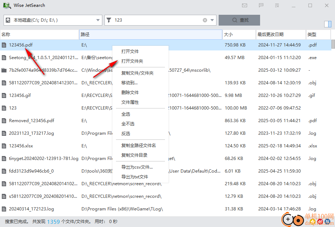
Task: Sort by the 名称 column header
Action: point(40,35)
